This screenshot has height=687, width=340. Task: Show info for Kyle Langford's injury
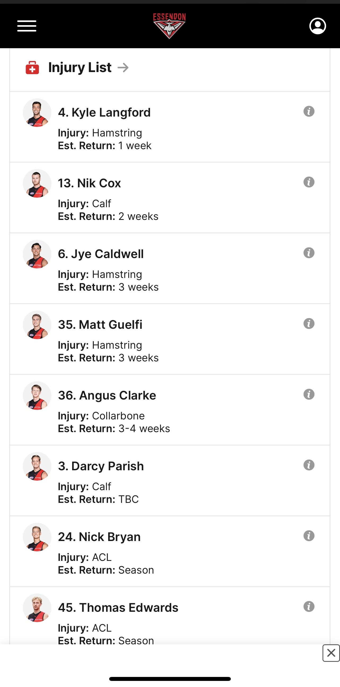(x=309, y=112)
